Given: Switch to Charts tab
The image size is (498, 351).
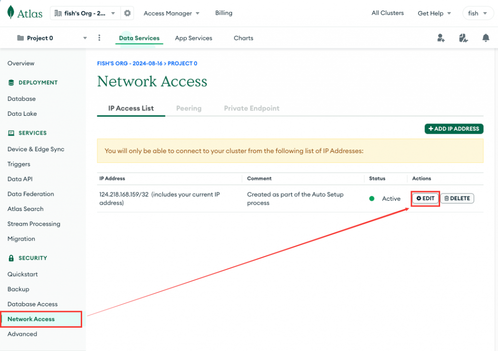Looking at the screenshot, I should pos(243,38).
